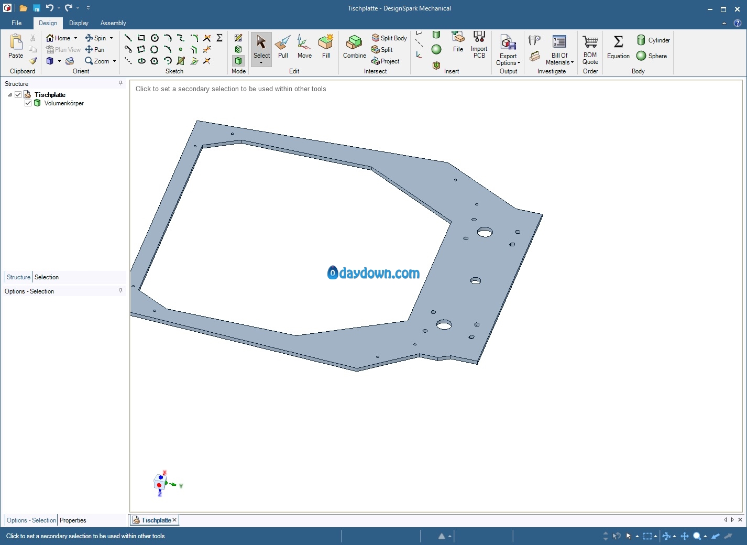The height and width of the screenshot is (545, 747).
Task: Click the format painter brush icon
Action: (x=33, y=61)
